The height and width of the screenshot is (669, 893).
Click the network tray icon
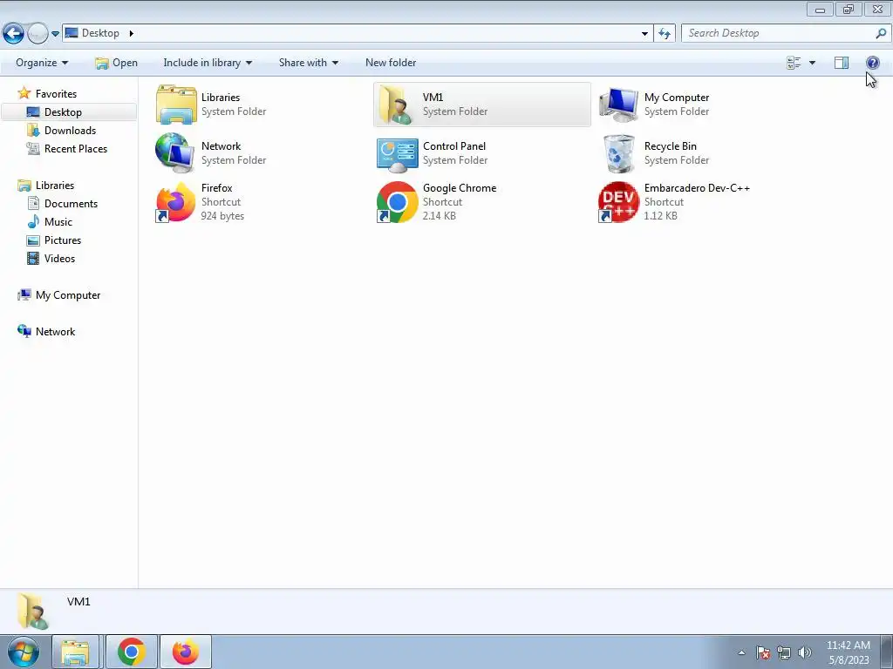[x=784, y=652]
